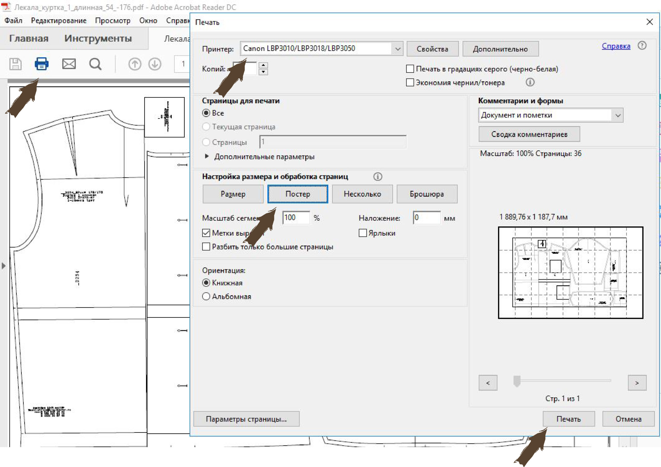This screenshot has width=661, height=467.
Task: Enable Печать в градациях серого checkbox
Action: 410,69
